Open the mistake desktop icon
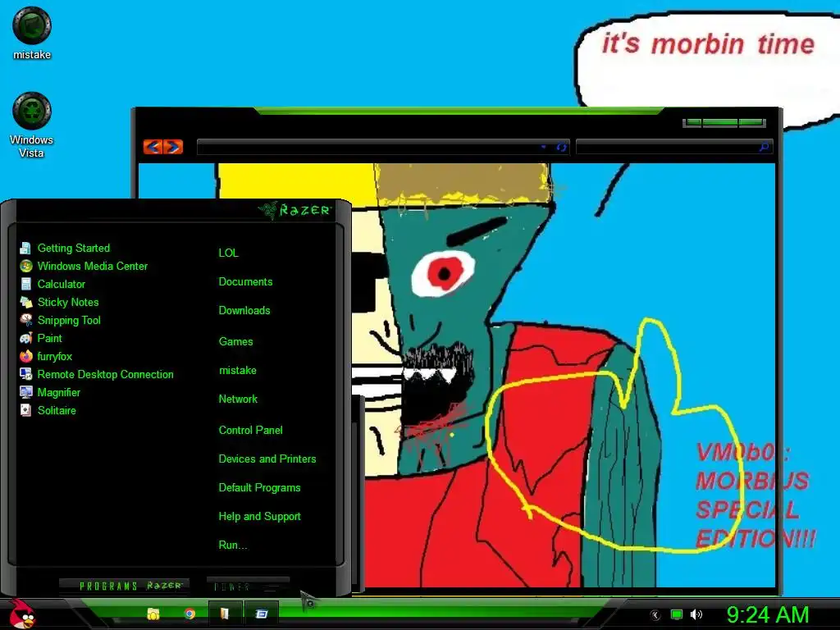Image resolution: width=840 pixels, height=630 pixels. pyautogui.click(x=32, y=32)
